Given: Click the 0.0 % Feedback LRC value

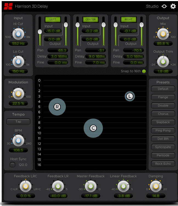Looking at the screenshot, I should click(x=26, y=196).
